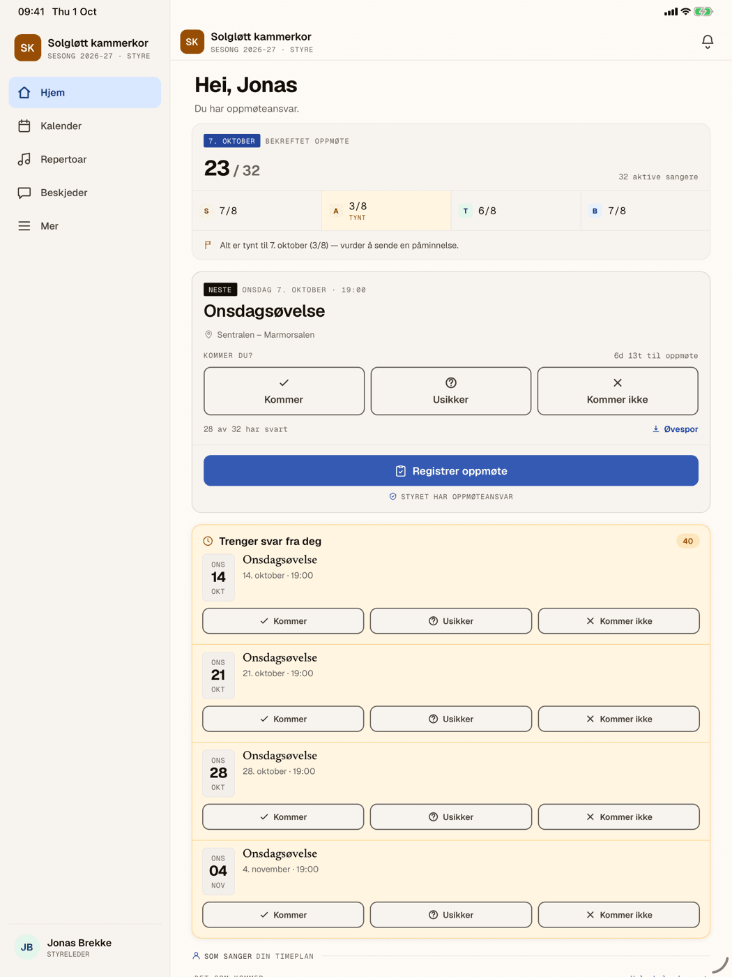Answer Kommer ikke for 14. oktober rehearsal
732x977 pixels.
point(619,621)
